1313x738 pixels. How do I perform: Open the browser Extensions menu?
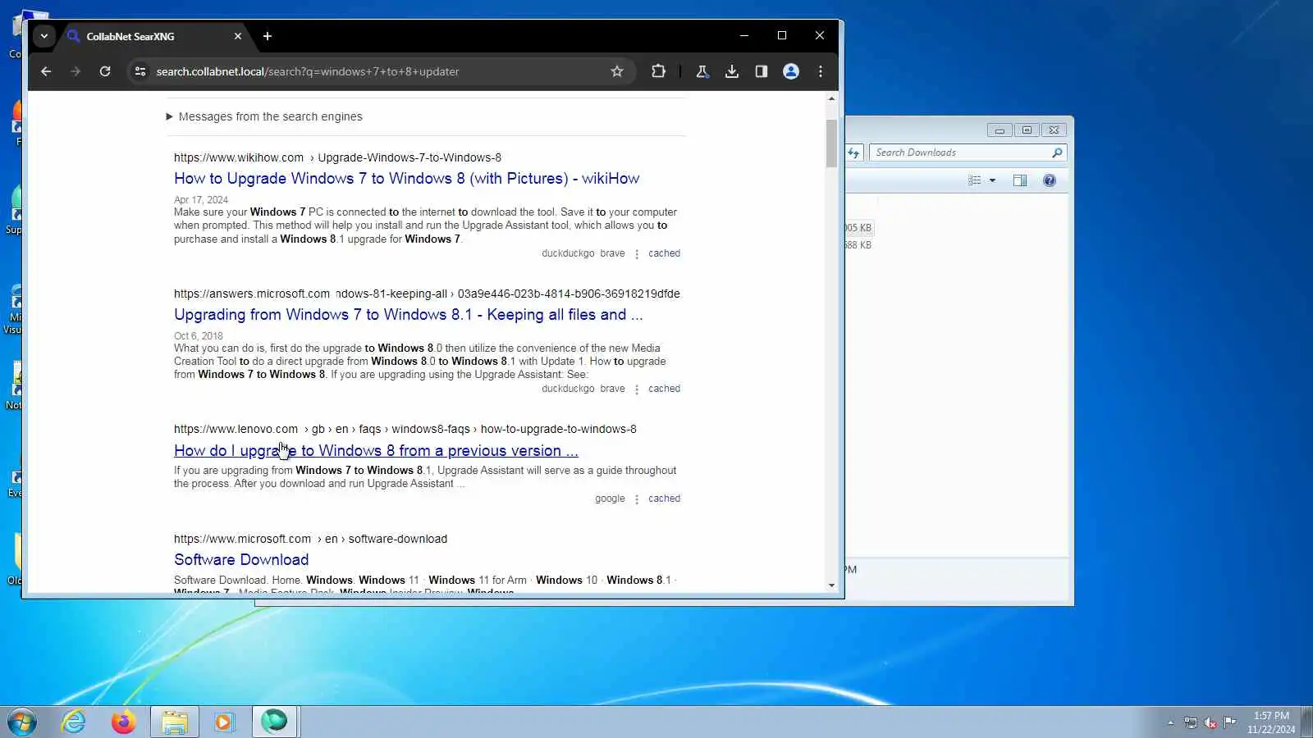[x=658, y=71]
